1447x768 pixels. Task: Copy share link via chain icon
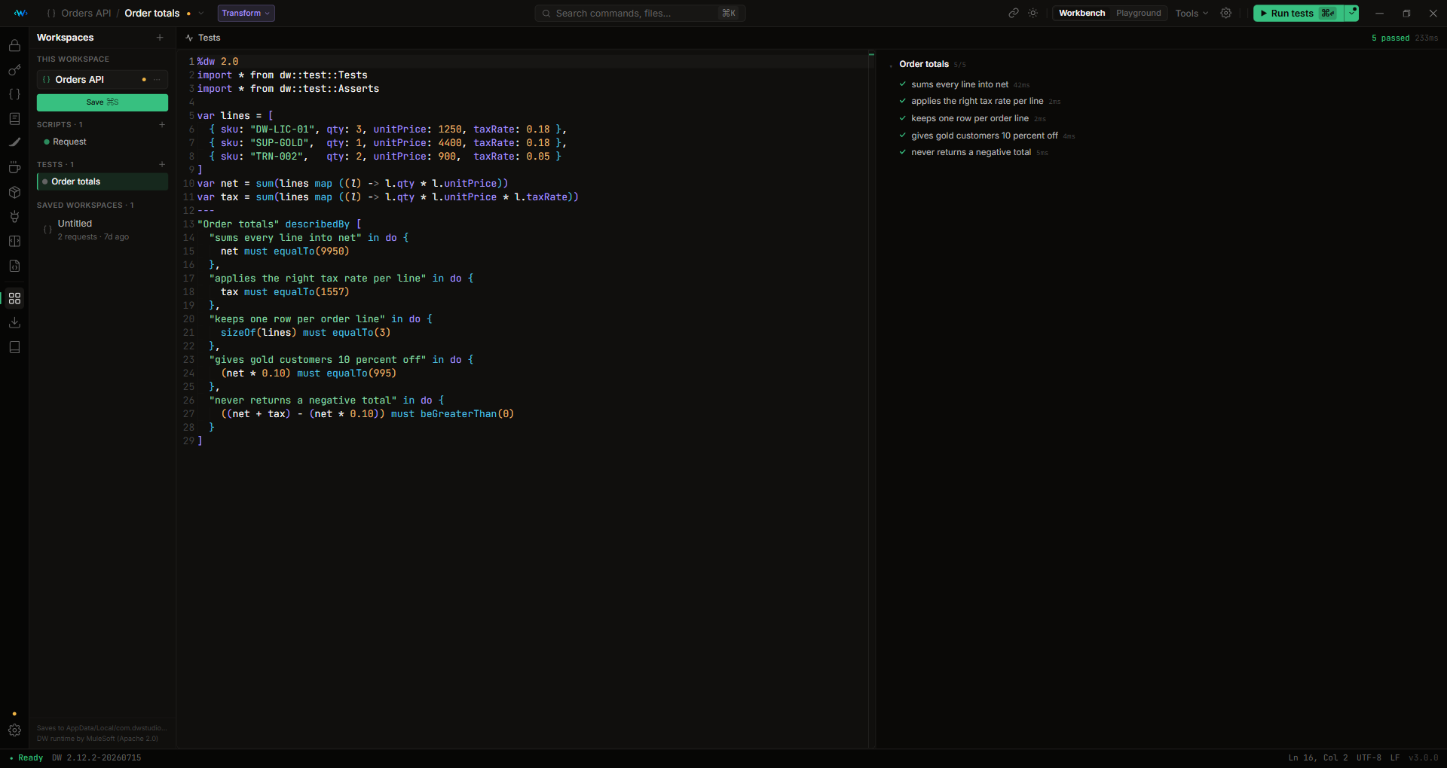click(x=1014, y=13)
